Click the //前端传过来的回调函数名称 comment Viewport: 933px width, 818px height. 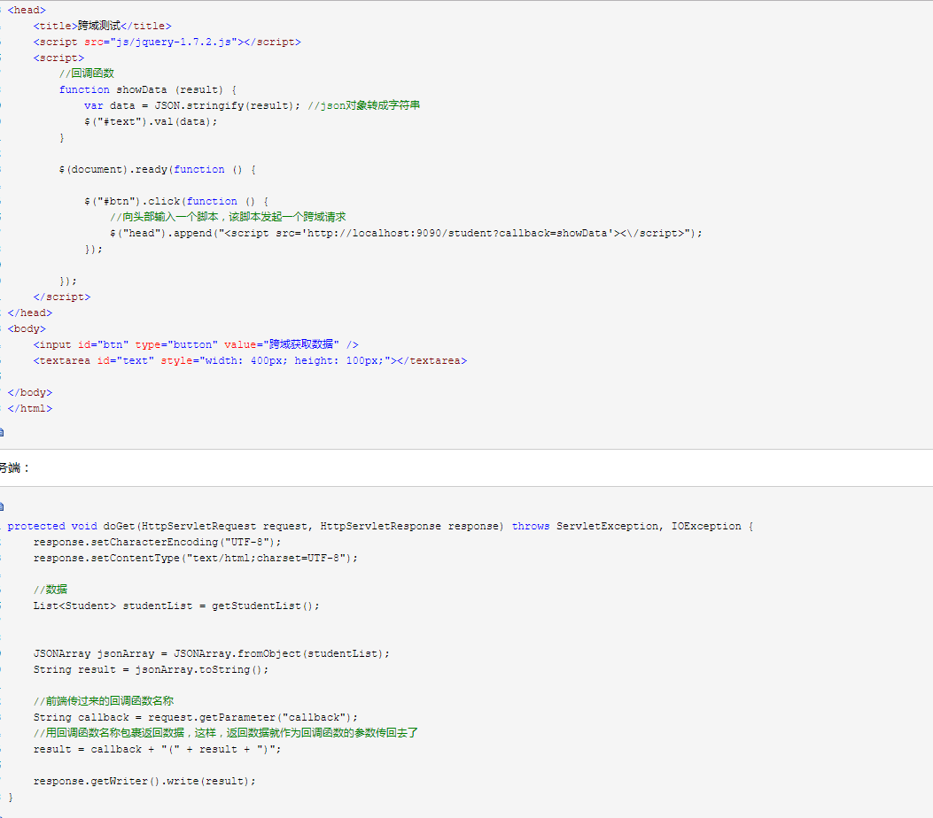[104, 701]
